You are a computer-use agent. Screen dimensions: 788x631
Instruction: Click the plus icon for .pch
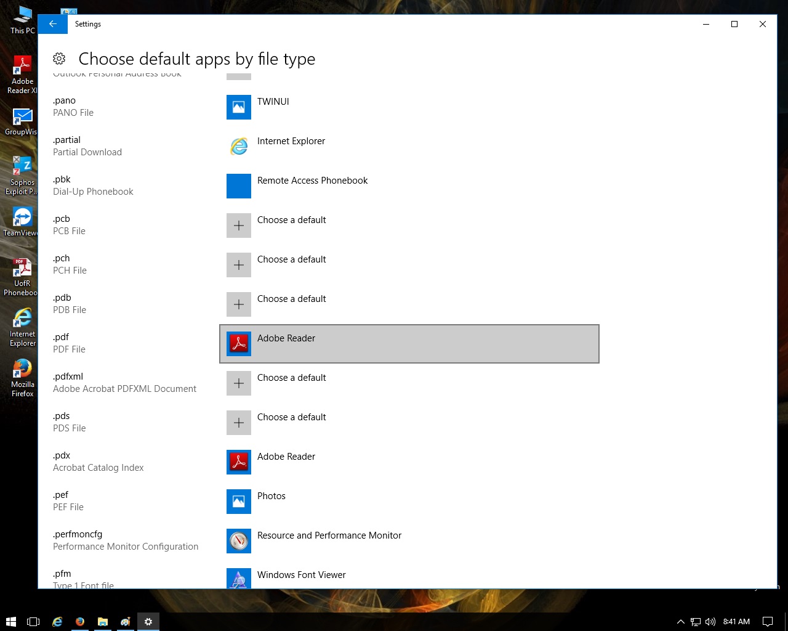[239, 265]
